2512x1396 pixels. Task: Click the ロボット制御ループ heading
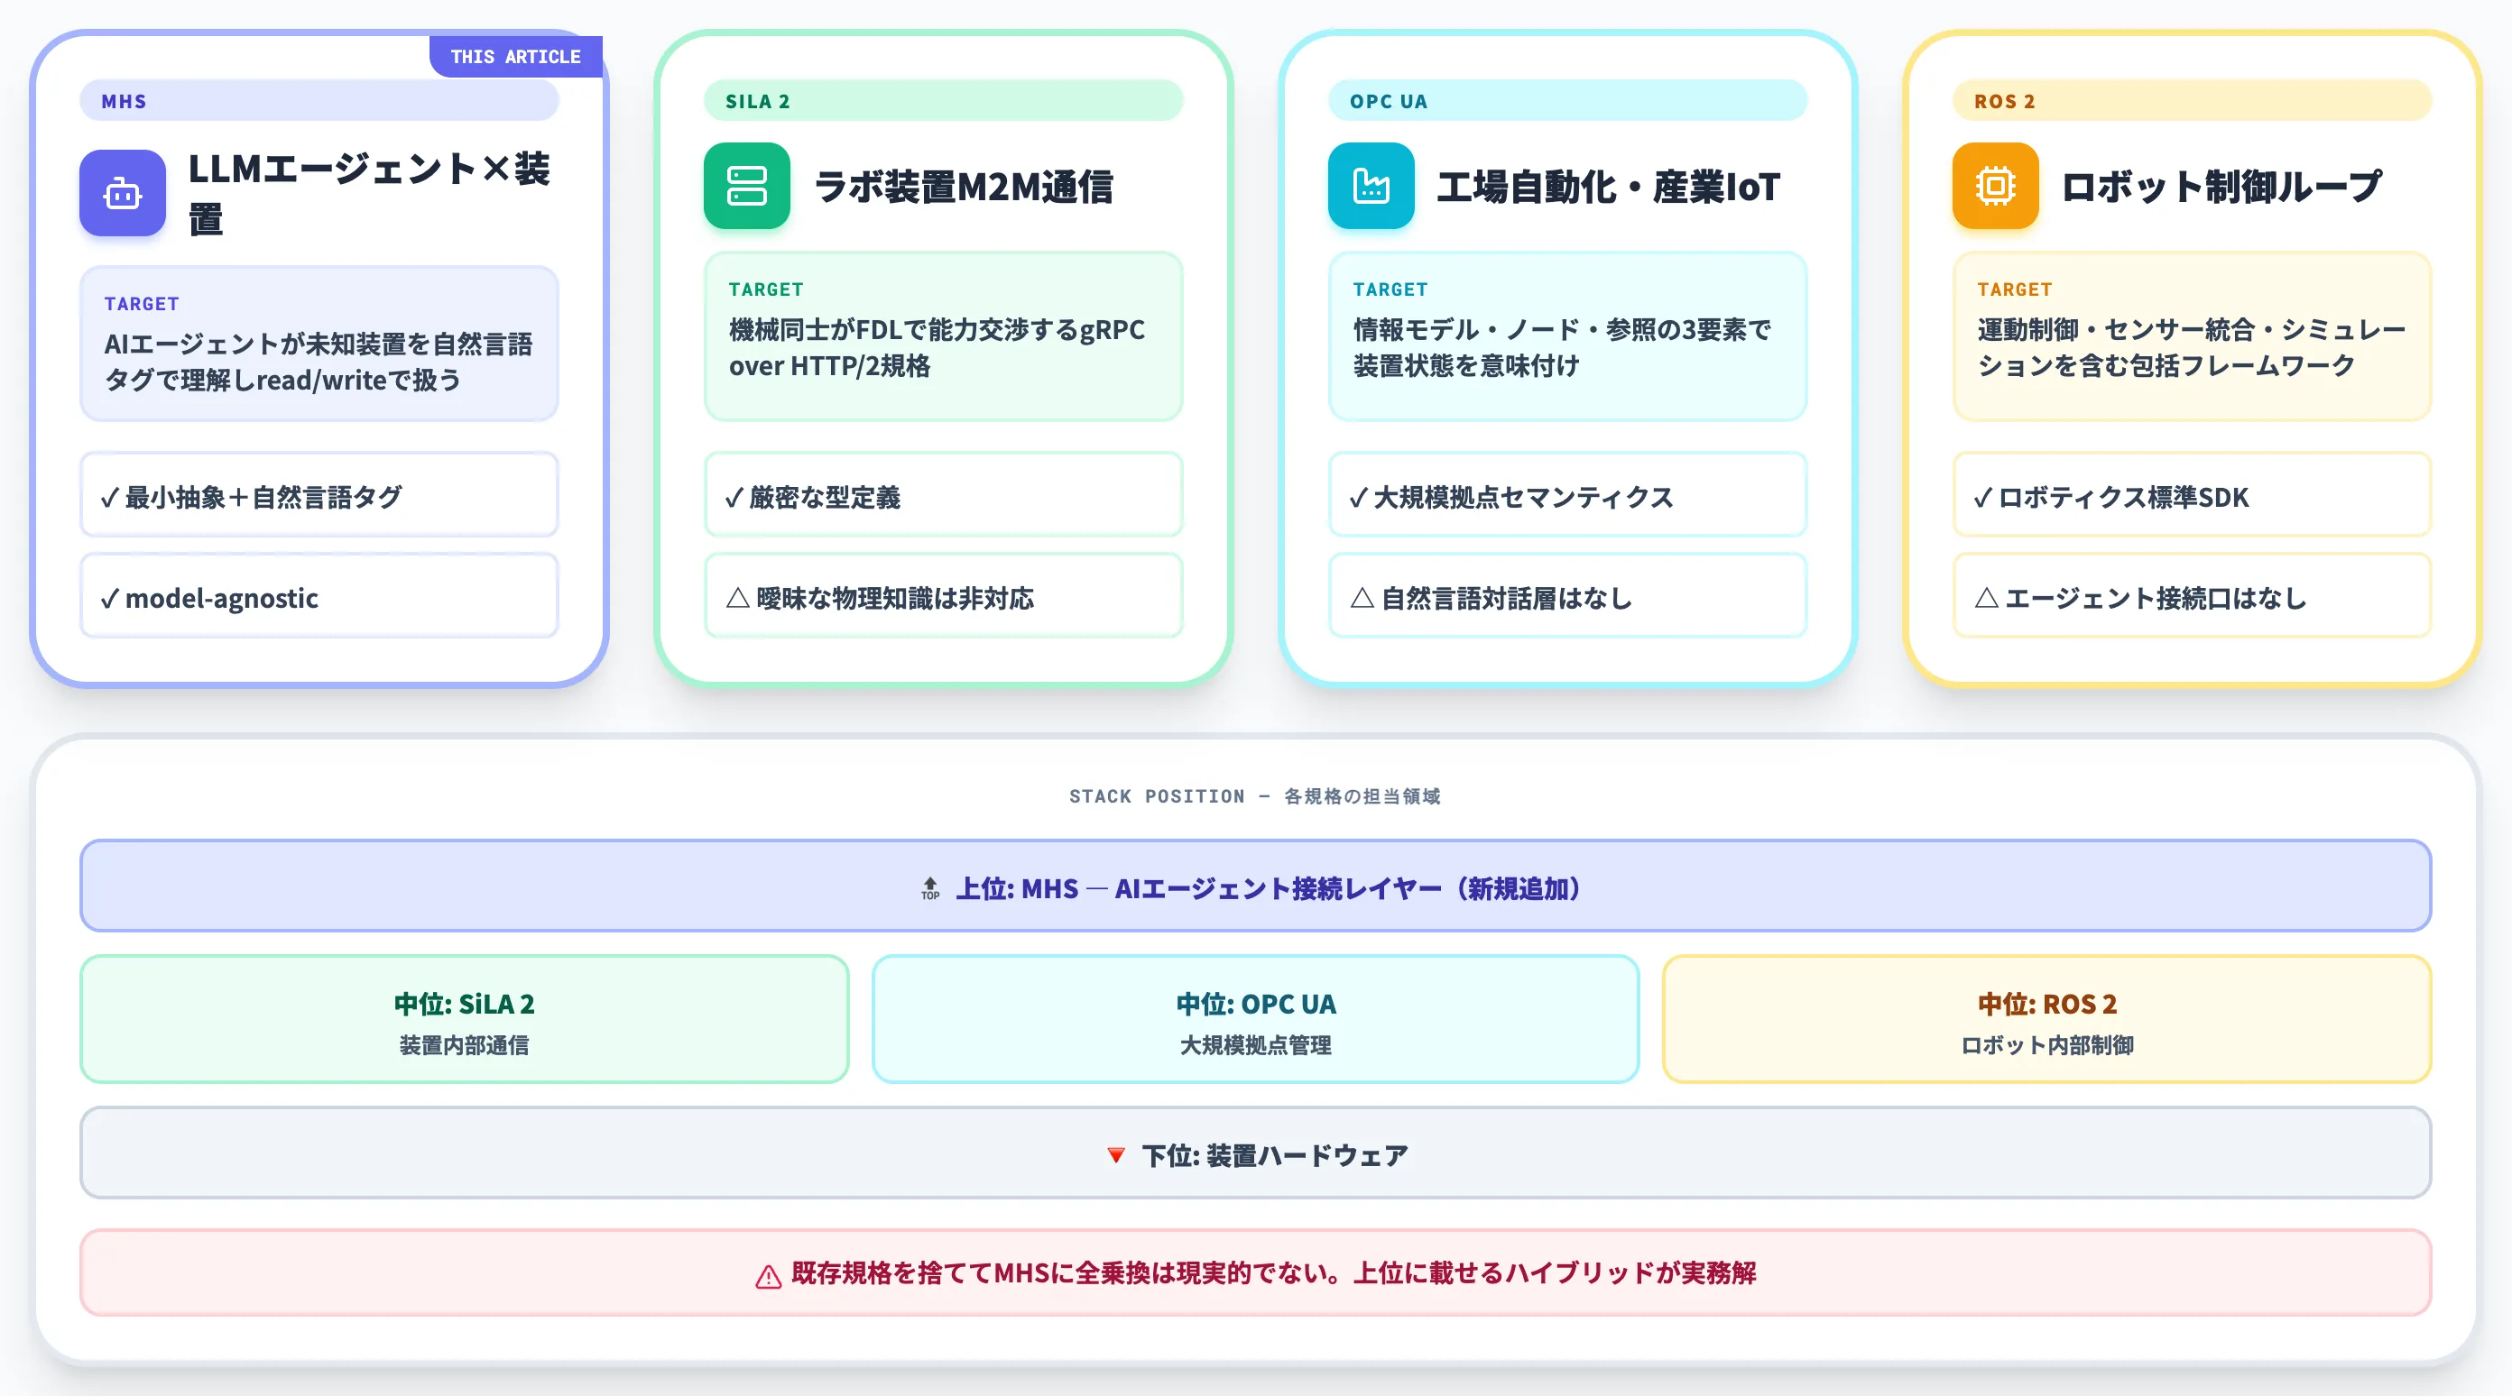[2221, 186]
